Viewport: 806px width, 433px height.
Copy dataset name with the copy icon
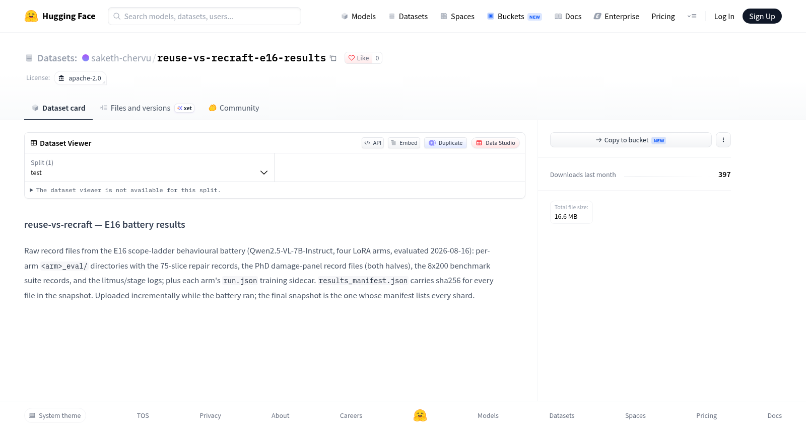(x=333, y=58)
